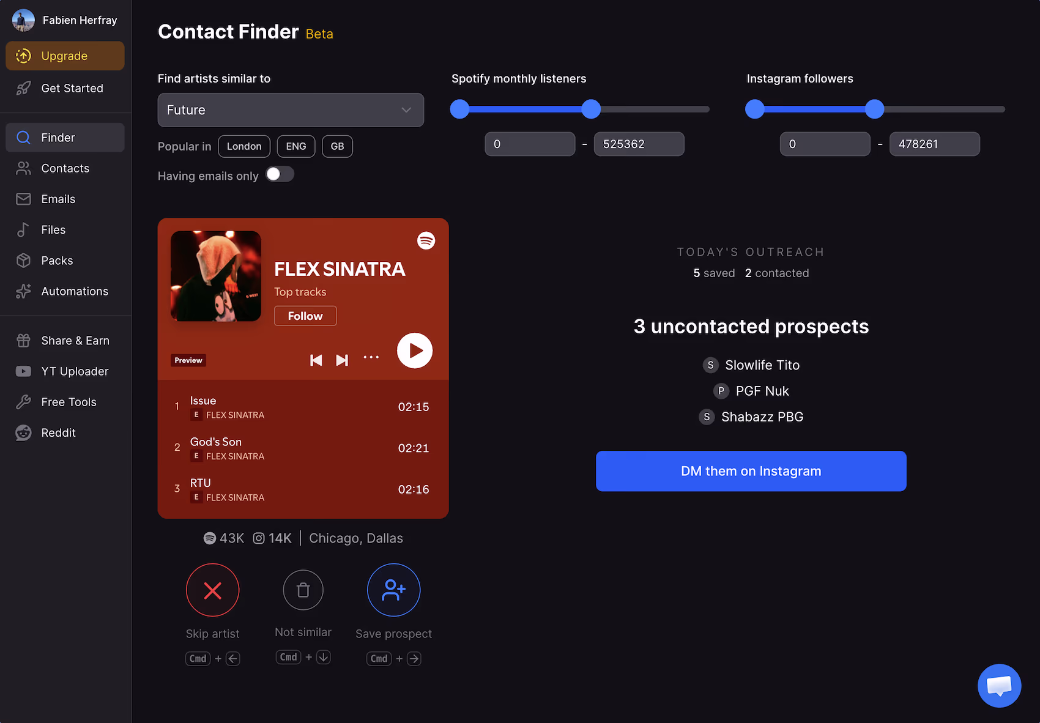
Task: Expand the Future similar-artist dropdown
Action: point(291,110)
